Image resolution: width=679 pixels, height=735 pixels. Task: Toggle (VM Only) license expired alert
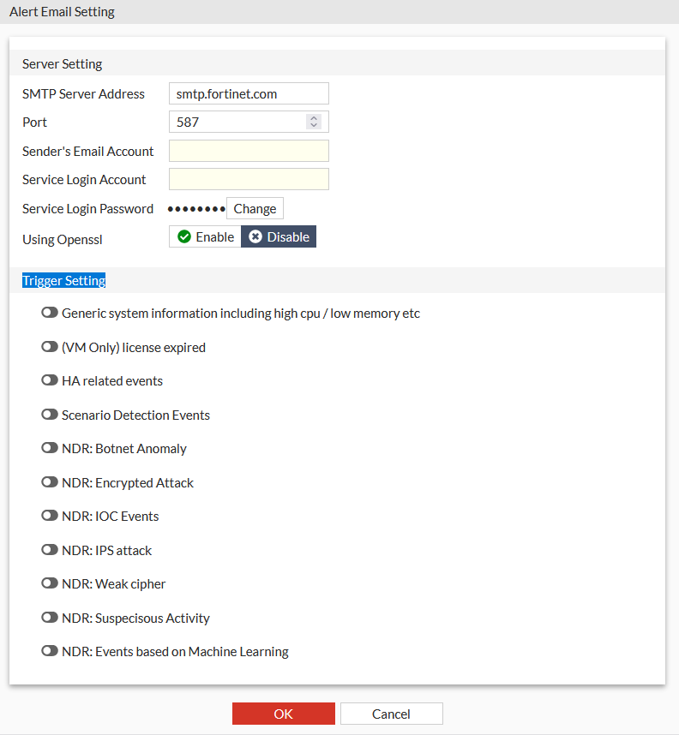(x=50, y=347)
